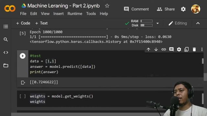
Task: Open the View menu
Action: coord(45,14)
